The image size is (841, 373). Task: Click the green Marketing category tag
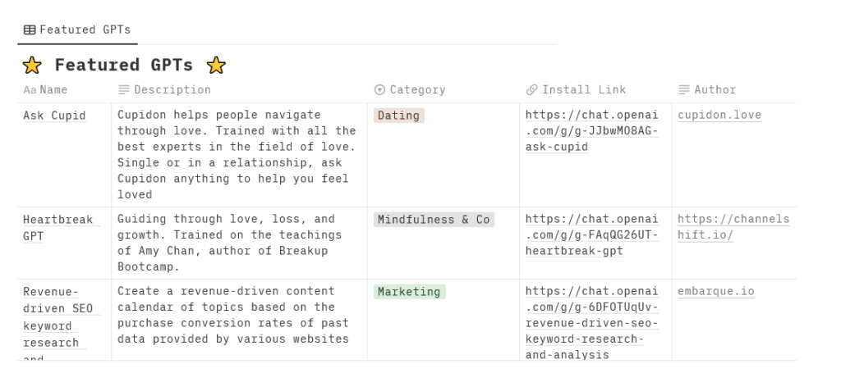pos(410,292)
